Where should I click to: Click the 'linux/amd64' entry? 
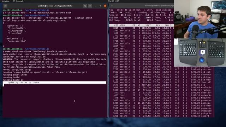[x=17, y=28]
